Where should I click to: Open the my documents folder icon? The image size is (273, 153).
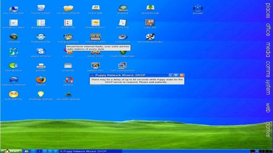68,8
